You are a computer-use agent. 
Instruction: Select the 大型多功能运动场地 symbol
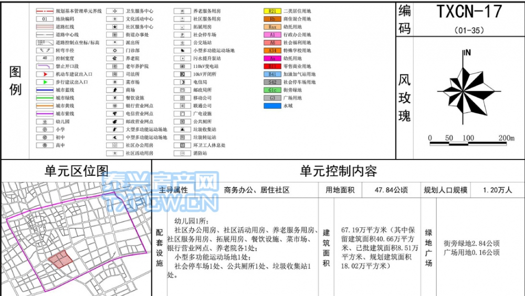[115, 129]
